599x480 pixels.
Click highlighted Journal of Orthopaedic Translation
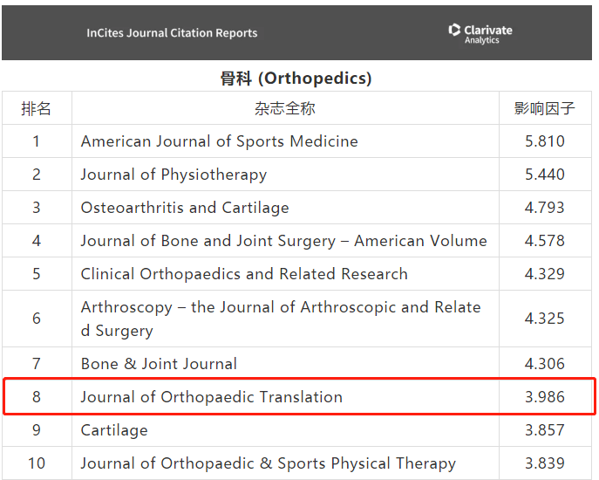[211, 397]
